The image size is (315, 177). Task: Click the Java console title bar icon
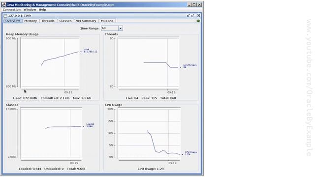click(x=4, y=4)
